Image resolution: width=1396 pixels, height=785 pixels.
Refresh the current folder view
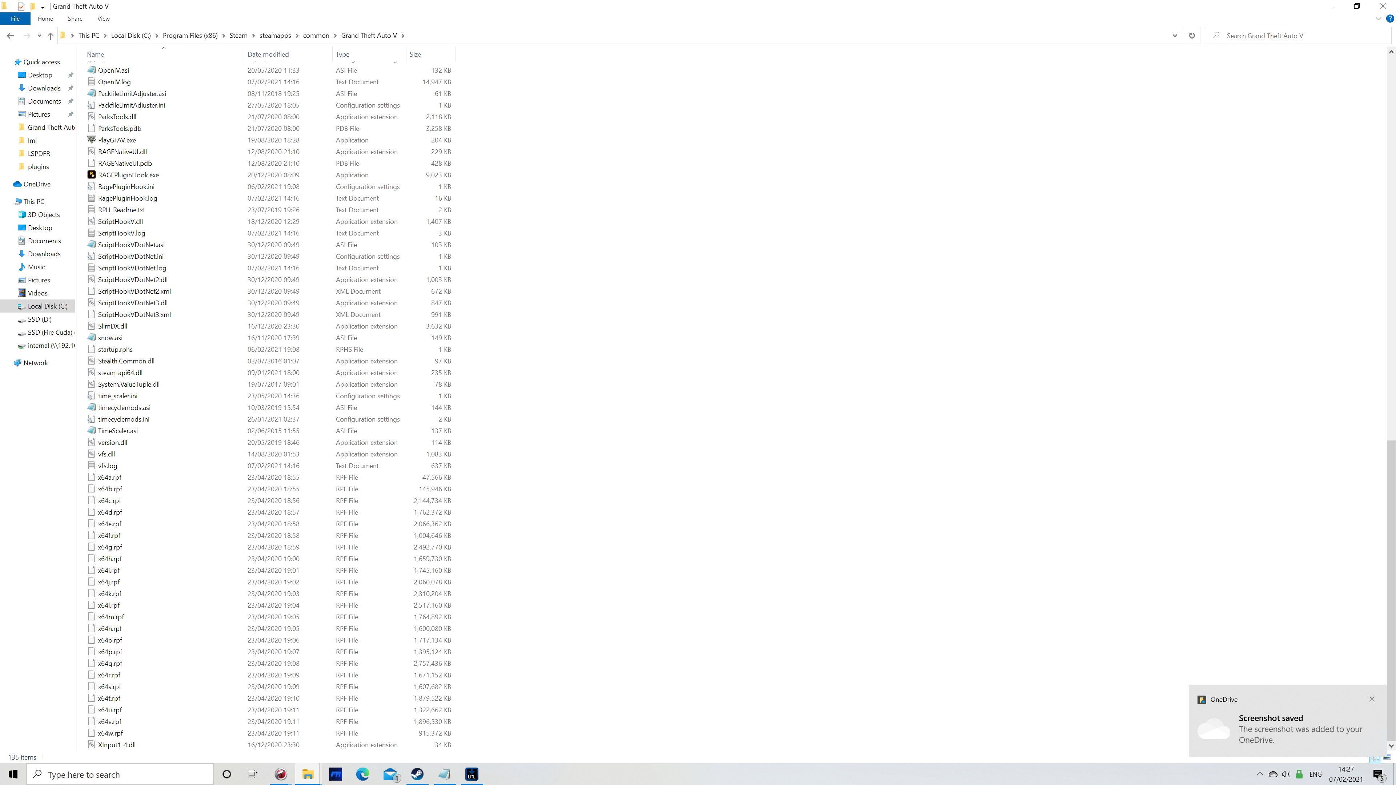[x=1191, y=36]
